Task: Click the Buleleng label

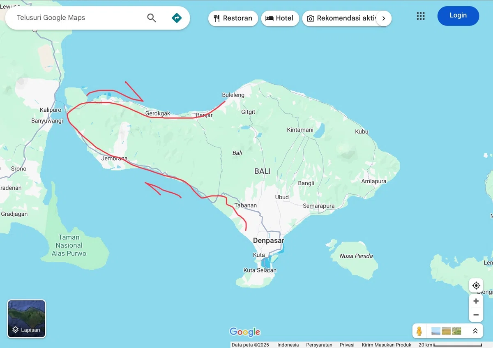Action: pos(233,95)
